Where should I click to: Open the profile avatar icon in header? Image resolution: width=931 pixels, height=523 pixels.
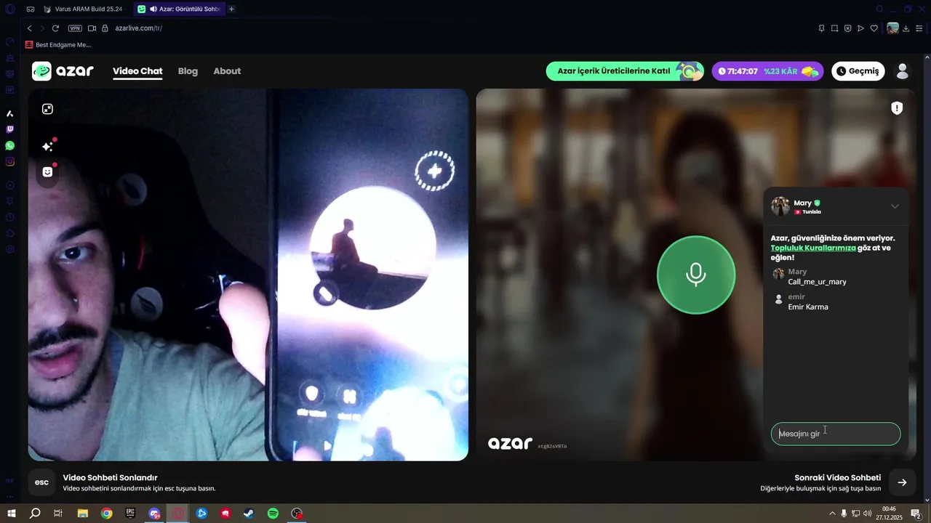click(x=903, y=71)
